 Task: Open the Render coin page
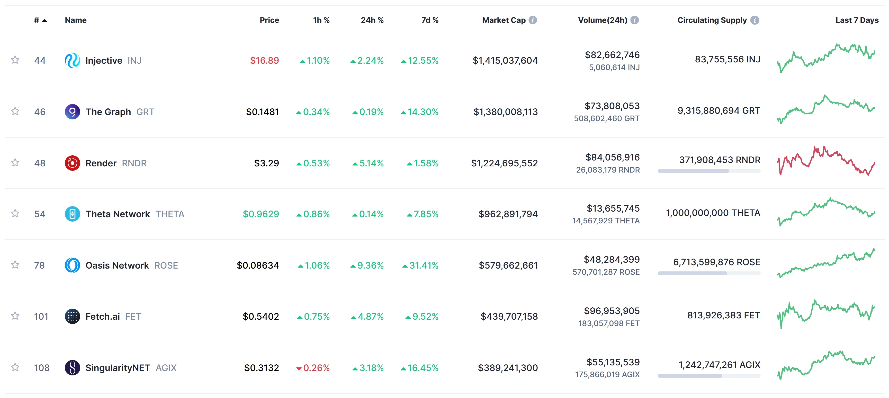coord(101,163)
